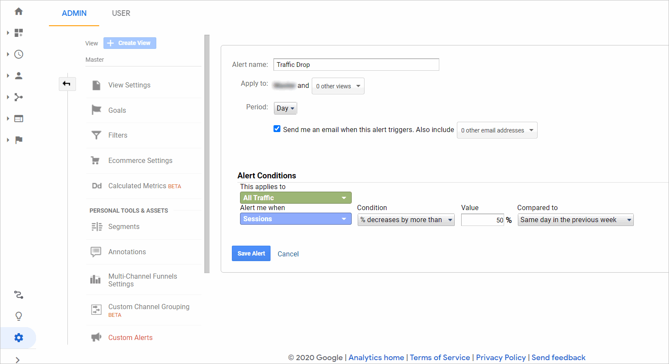Open the Period dropdown showing Day
The width and height of the screenshot is (669, 364).
point(285,108)
